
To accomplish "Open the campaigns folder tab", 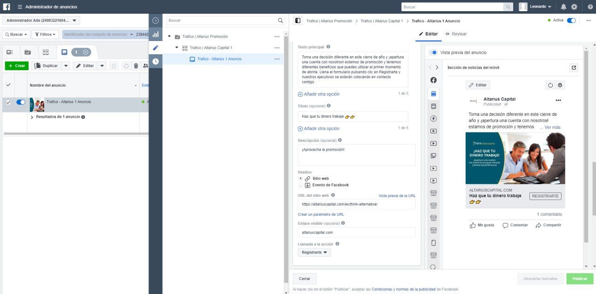I will [x=27, y=52].
